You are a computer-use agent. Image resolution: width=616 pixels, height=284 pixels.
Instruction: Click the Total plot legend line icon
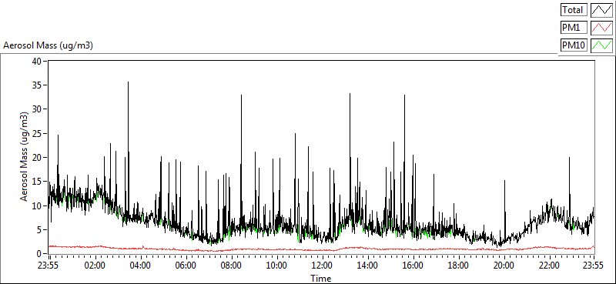pos(602,9)
